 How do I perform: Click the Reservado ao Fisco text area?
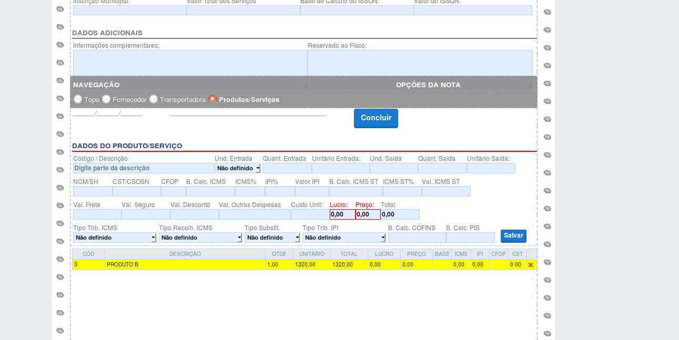(x=420, y=63)
